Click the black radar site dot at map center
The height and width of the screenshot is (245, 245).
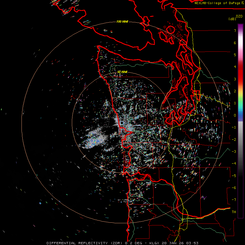click(122, 123)
